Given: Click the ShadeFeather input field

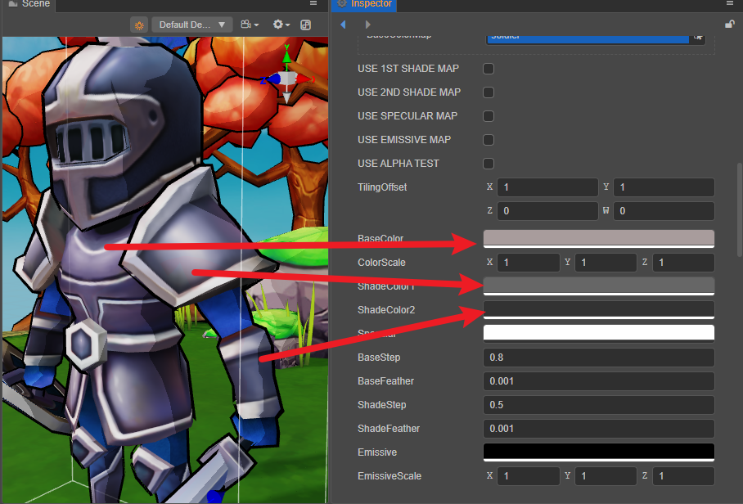Looking at the screenshot, I should coord(599,429).
